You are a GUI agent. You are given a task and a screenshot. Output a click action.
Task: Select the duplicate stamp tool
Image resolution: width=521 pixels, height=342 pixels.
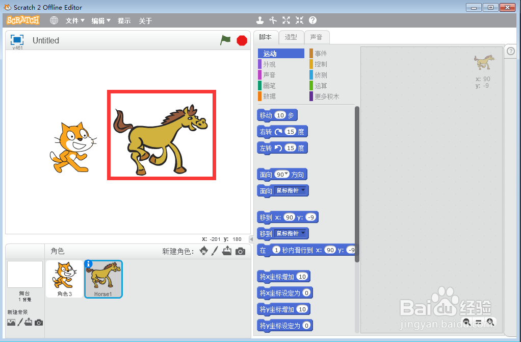[260, 20]
